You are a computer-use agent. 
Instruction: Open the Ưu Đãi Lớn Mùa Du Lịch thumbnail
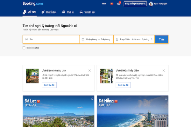tap(32, 76)
